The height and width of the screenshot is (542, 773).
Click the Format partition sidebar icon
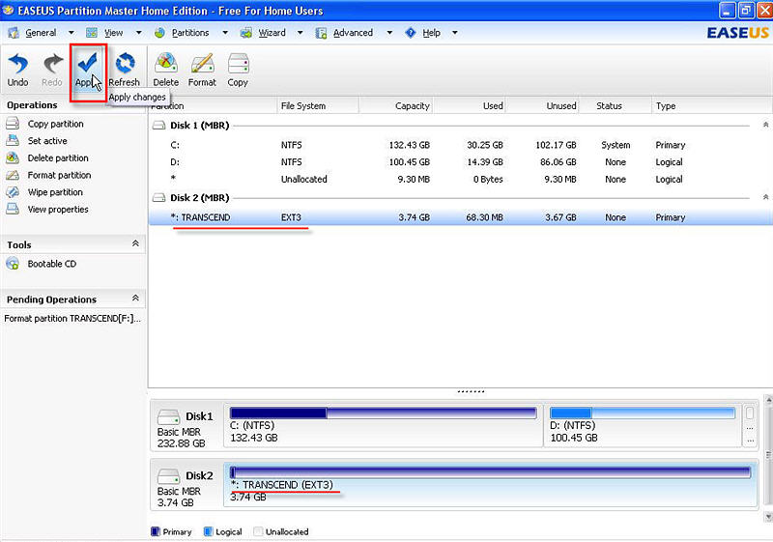point(13,175)
